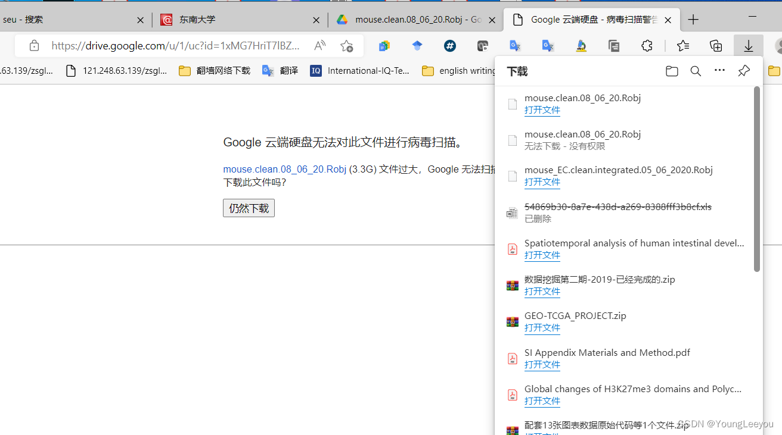Open the english writing bookmark folder

point(459,71)
